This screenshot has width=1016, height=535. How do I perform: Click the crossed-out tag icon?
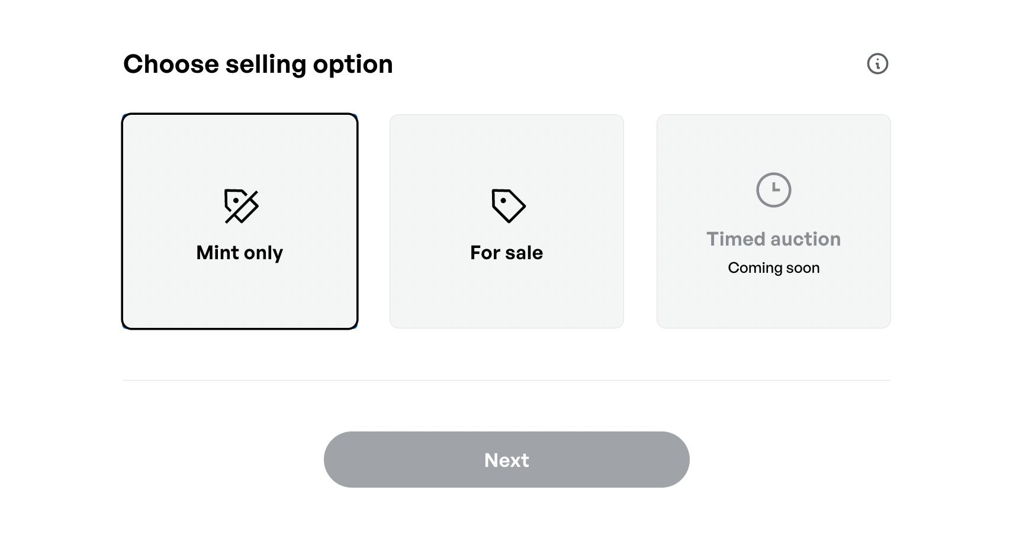[241, 206]
